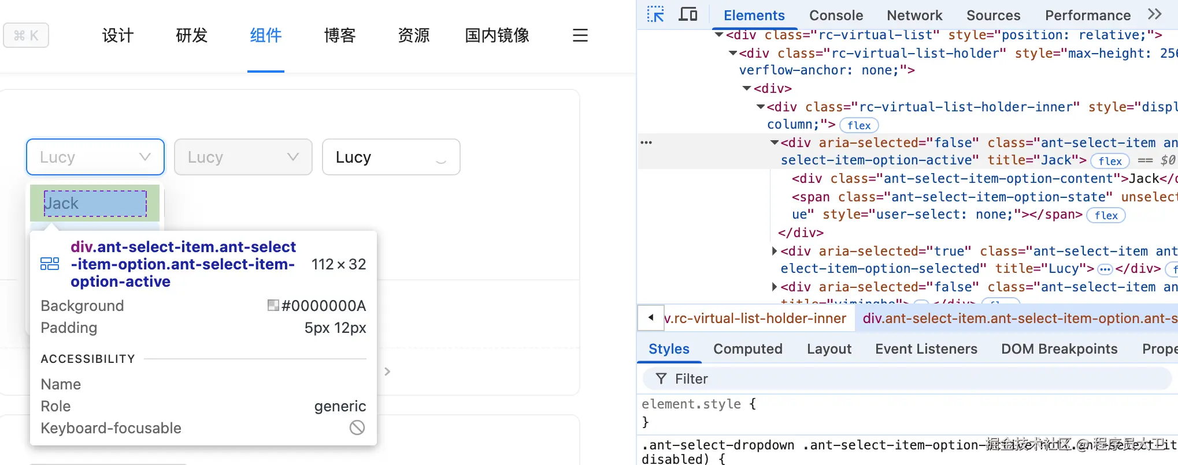Screen dimensions: 1178x465
Task: Expand the Lucy option div node
Action: pyautogui.click(x=775, y=252)
